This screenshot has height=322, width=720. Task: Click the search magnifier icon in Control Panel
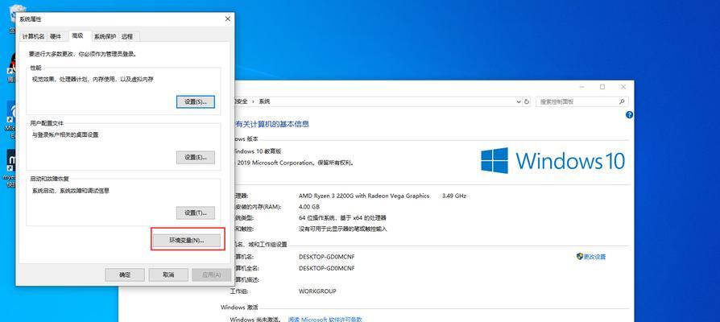point(623,101)
